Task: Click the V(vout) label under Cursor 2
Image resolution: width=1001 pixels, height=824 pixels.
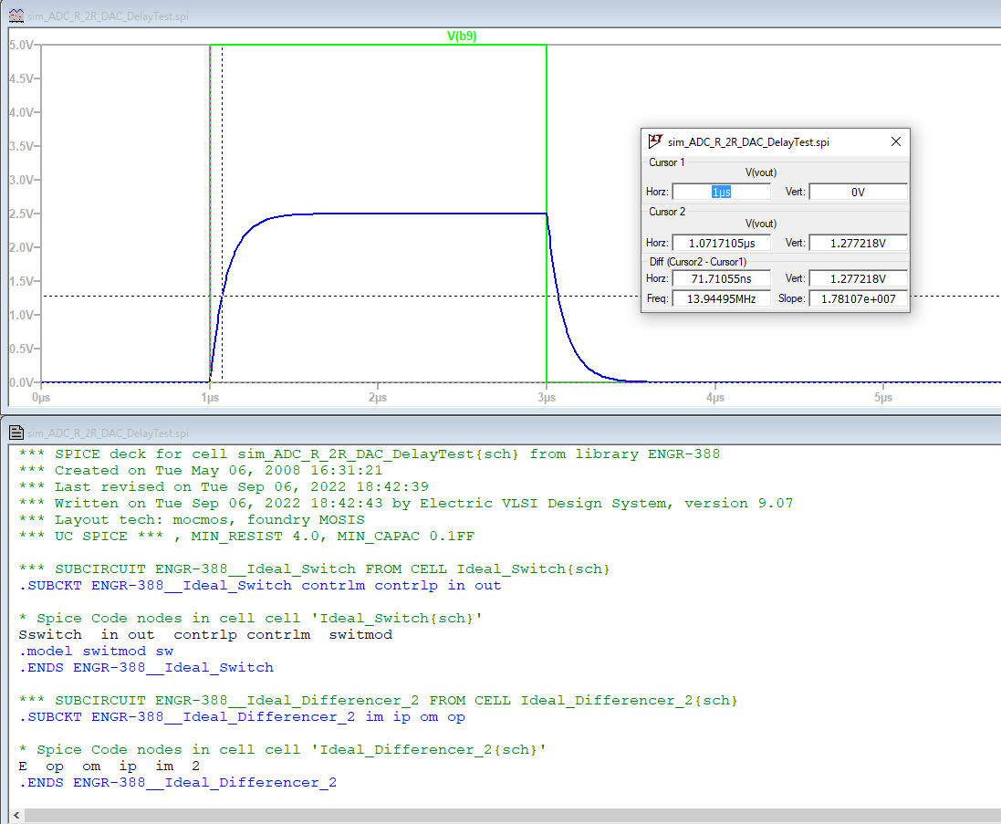Action: point(761,224)
